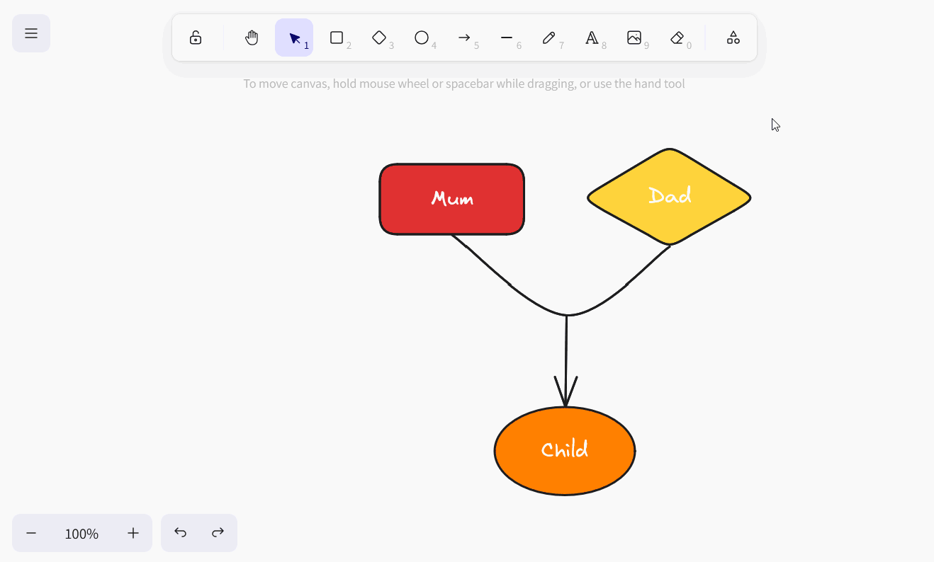
Task: Select the Hand panning tool
Action: [252, 38]
